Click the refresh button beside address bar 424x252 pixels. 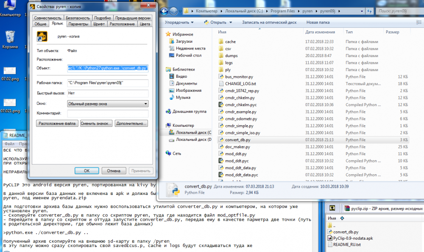[x=369, y=11]
